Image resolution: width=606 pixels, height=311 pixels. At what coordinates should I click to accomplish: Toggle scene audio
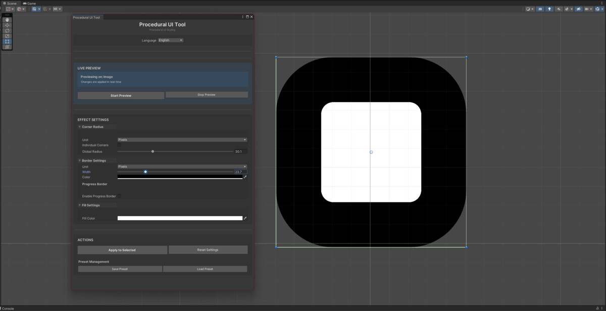pyautogui.click(x=559, y=9)
